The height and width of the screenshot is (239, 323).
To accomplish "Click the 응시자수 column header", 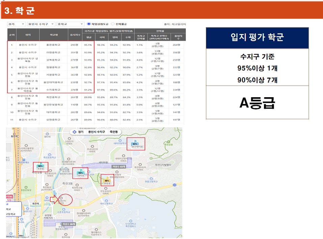I will pyautogui.click(x=75, y=35).
